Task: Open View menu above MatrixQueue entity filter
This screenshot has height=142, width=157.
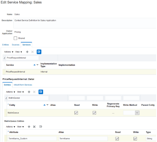Action: point(20,92)
